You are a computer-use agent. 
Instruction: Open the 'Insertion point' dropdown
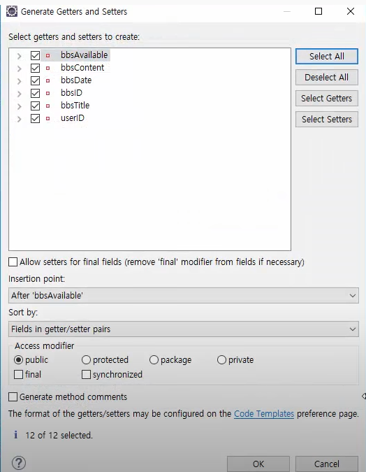pos(184,295)
